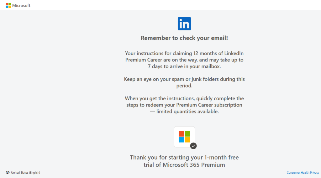Click the Microsoft wordmark in the header
321x178 pixels.
[21, 5]
